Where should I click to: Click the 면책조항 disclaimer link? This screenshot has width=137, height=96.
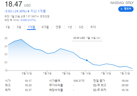coord(45,16)
